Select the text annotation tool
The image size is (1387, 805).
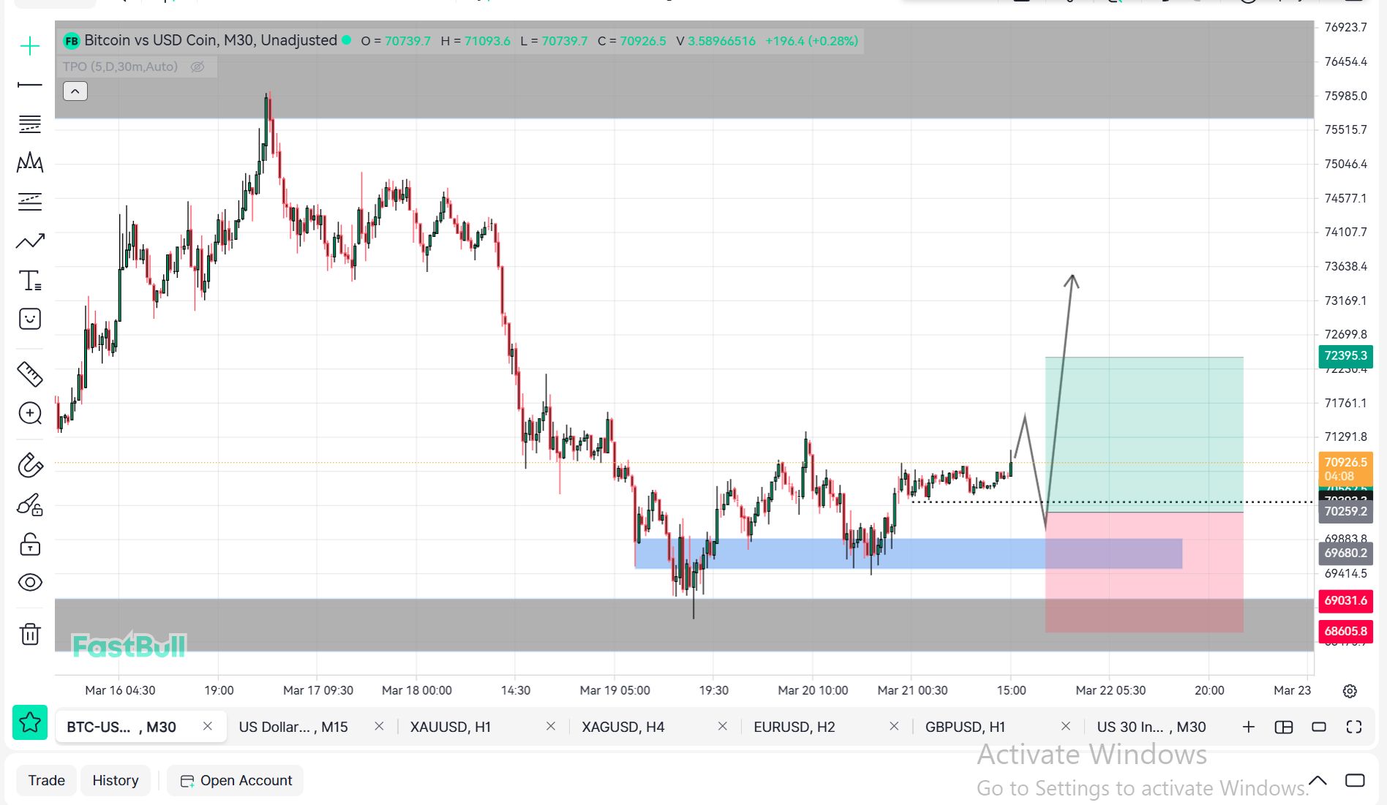pos(30,280)
